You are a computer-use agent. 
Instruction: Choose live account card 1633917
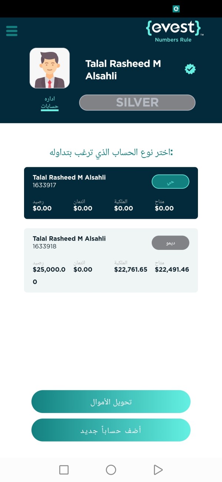111,193
